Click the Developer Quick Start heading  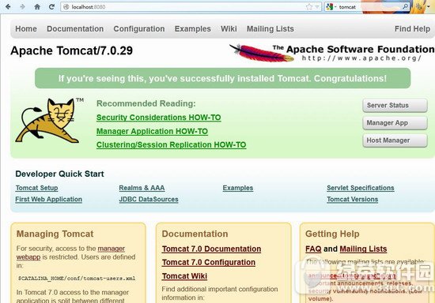59,174
